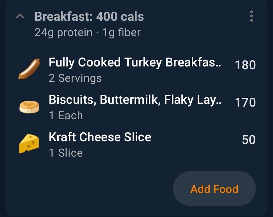
Task: Tap the 170 calorie value
Action: click(245, 102)
